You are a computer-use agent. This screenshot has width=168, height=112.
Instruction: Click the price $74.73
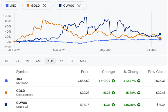pos(85,105)
